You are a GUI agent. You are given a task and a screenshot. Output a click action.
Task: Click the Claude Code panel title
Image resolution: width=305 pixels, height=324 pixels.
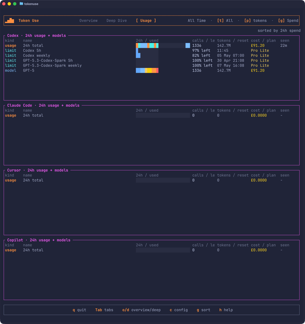[43, 105]
